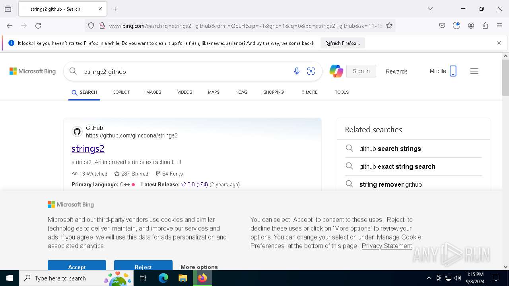Switch to the NEWS tab
The height and width of the screenshot is (286, 509).
241,92
